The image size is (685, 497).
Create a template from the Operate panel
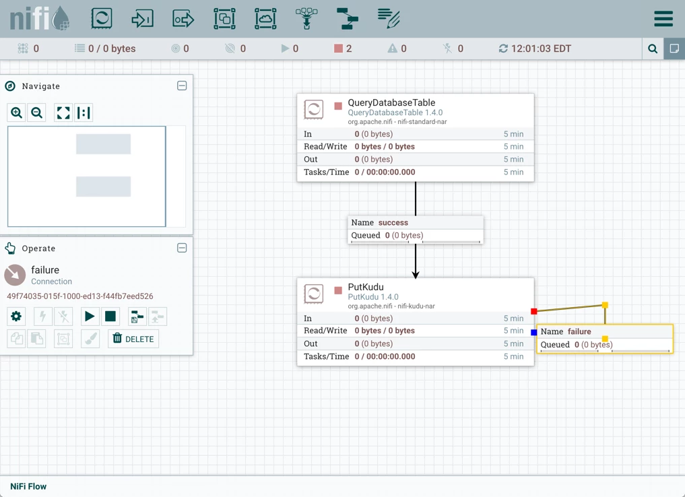point(137,317)
